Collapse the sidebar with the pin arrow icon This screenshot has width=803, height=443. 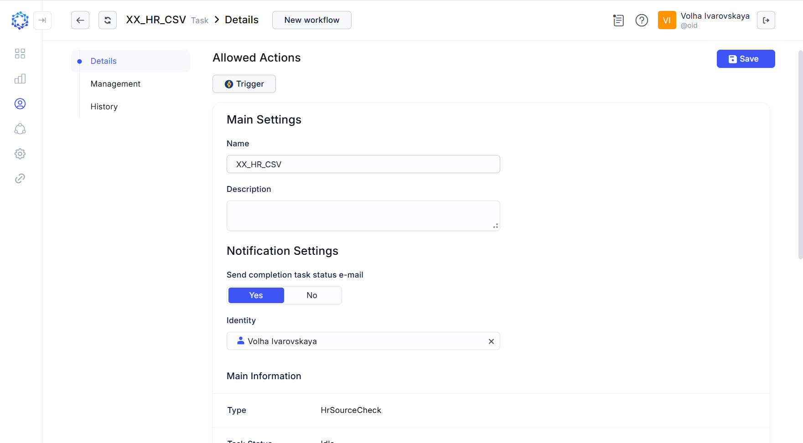pyautogui.click(x=42, y=20)
